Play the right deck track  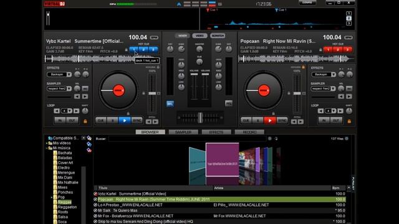tap(270, 120)
